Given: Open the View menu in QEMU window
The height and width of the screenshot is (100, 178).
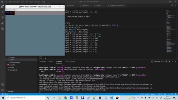Looking at the screenshot, I should pos(15,10).
